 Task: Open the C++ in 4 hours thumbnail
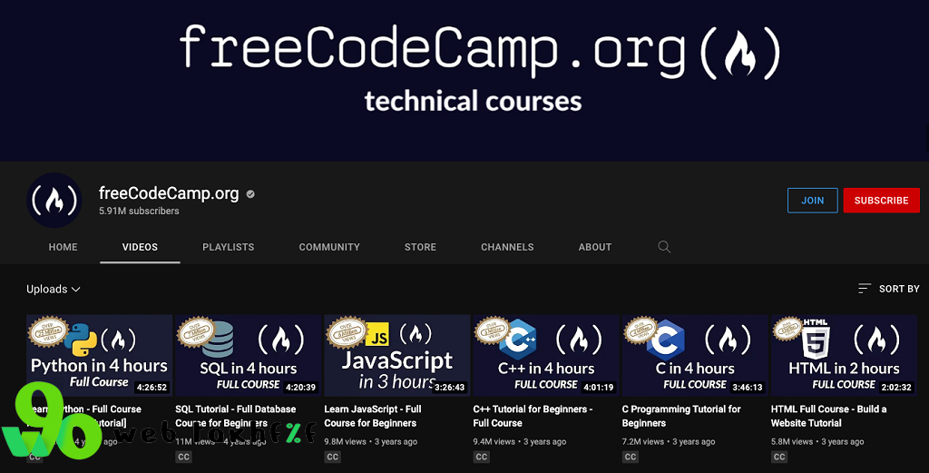[545, 355]
